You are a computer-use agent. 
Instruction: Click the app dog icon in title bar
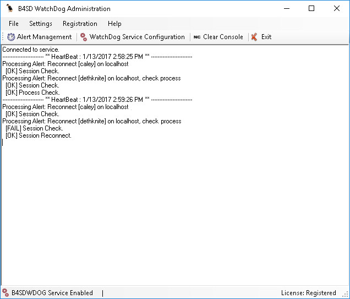coord(9,8)
